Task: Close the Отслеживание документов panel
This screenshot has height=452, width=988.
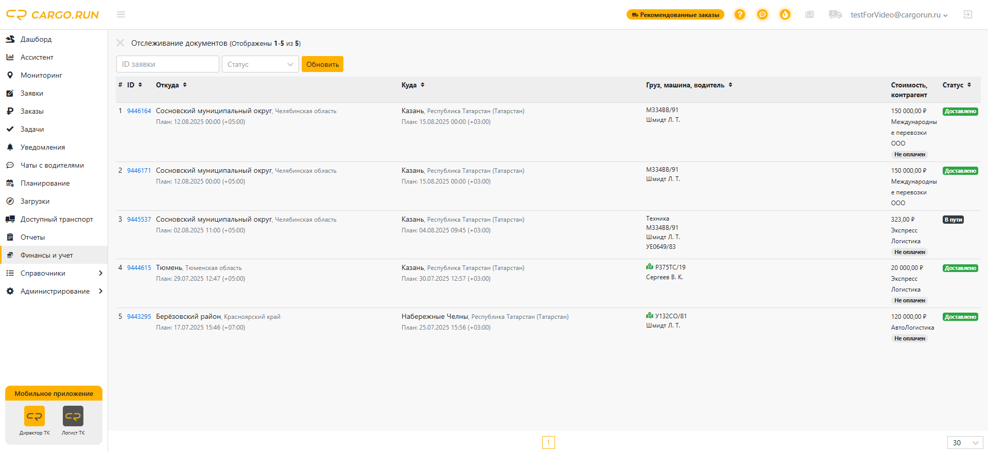Action: pyautogui.click(x=120, y=43)
